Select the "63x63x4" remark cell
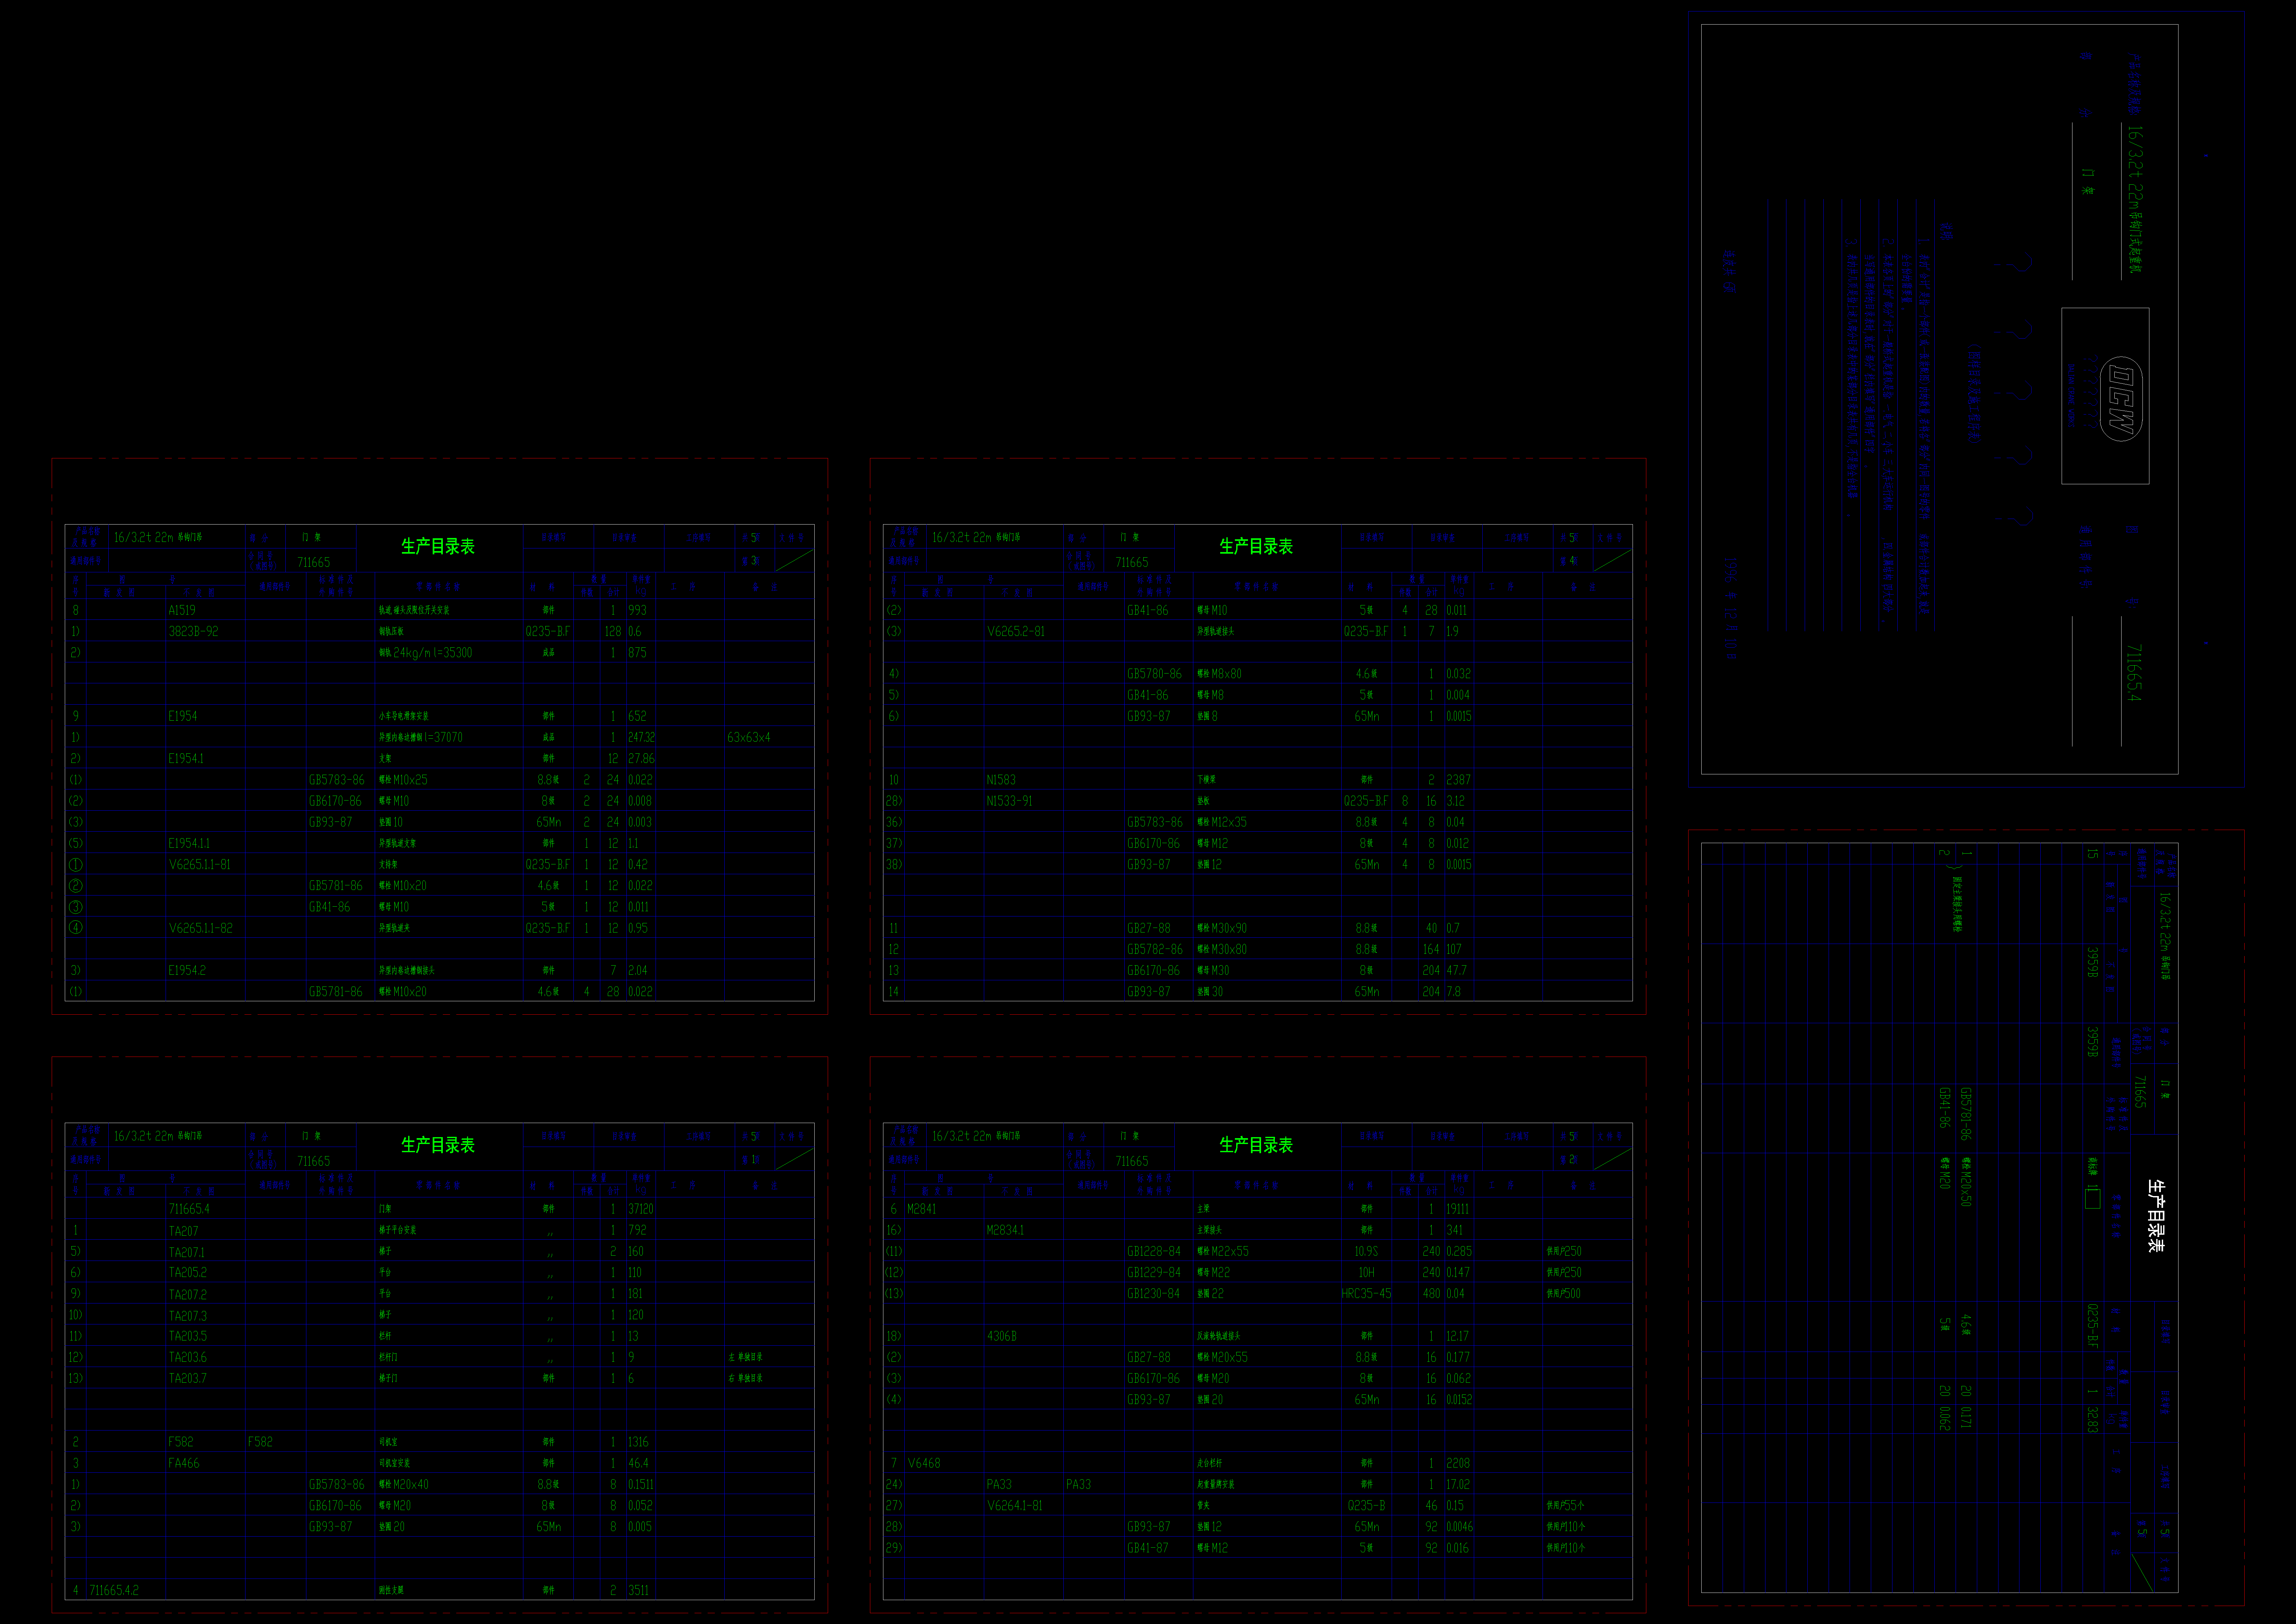The image size is (2296, 1624). [749, 737]
